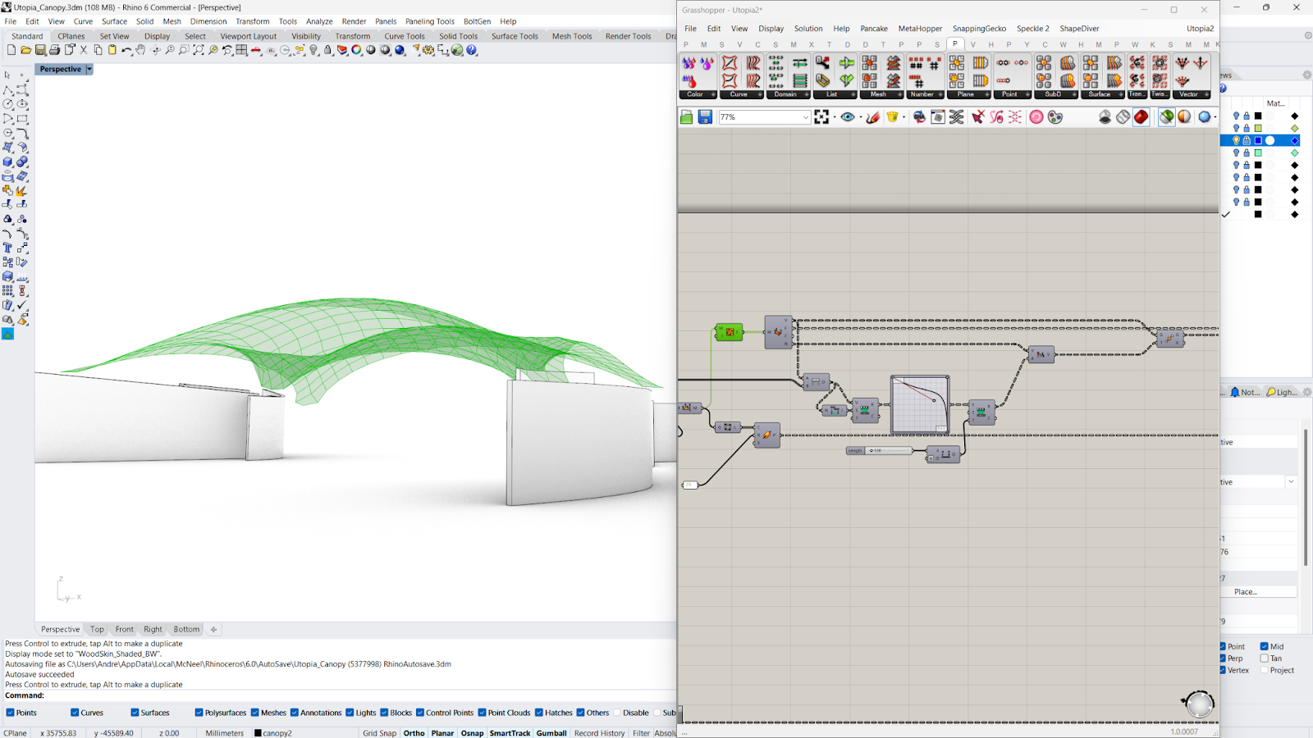Click the Place... button in the right panel
This screenshot has width=1313, height=738.
(1245, 591)
